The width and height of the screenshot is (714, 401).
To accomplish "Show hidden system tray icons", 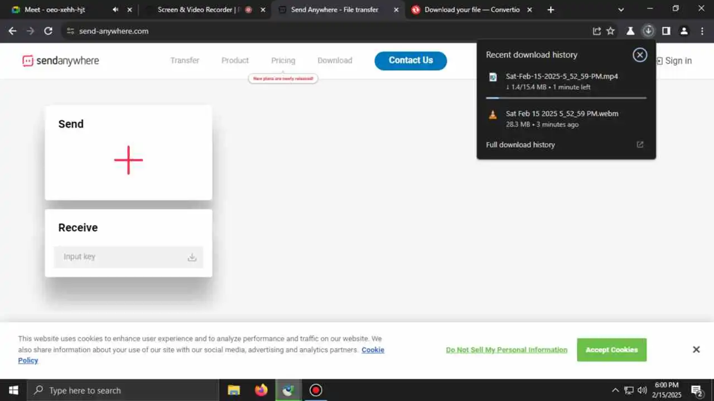I will click(x=615, y=390).
